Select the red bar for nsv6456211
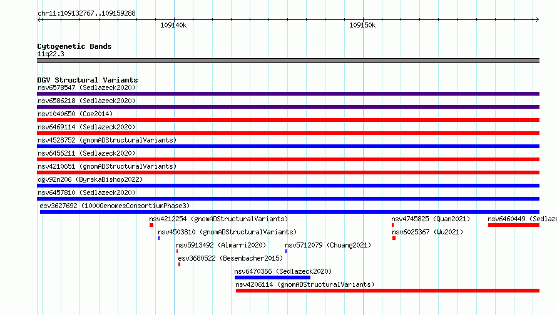The height and width of the screenshot is (315, 557). pos(288,159)
